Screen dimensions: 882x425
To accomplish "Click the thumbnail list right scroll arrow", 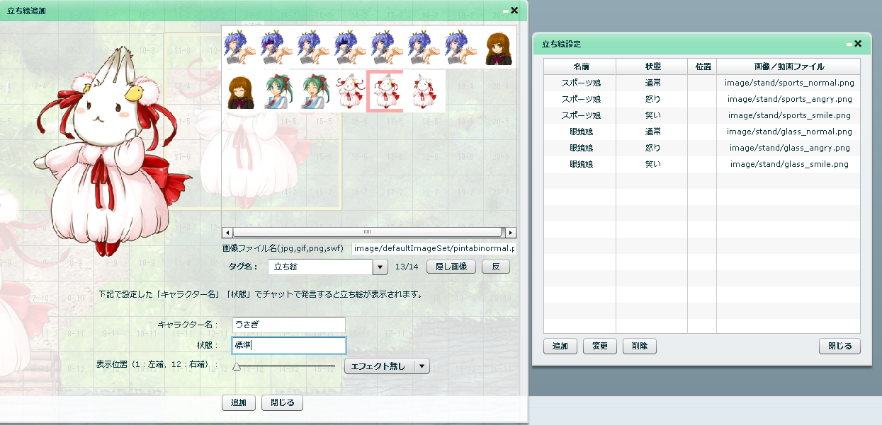I will (511, 232).
